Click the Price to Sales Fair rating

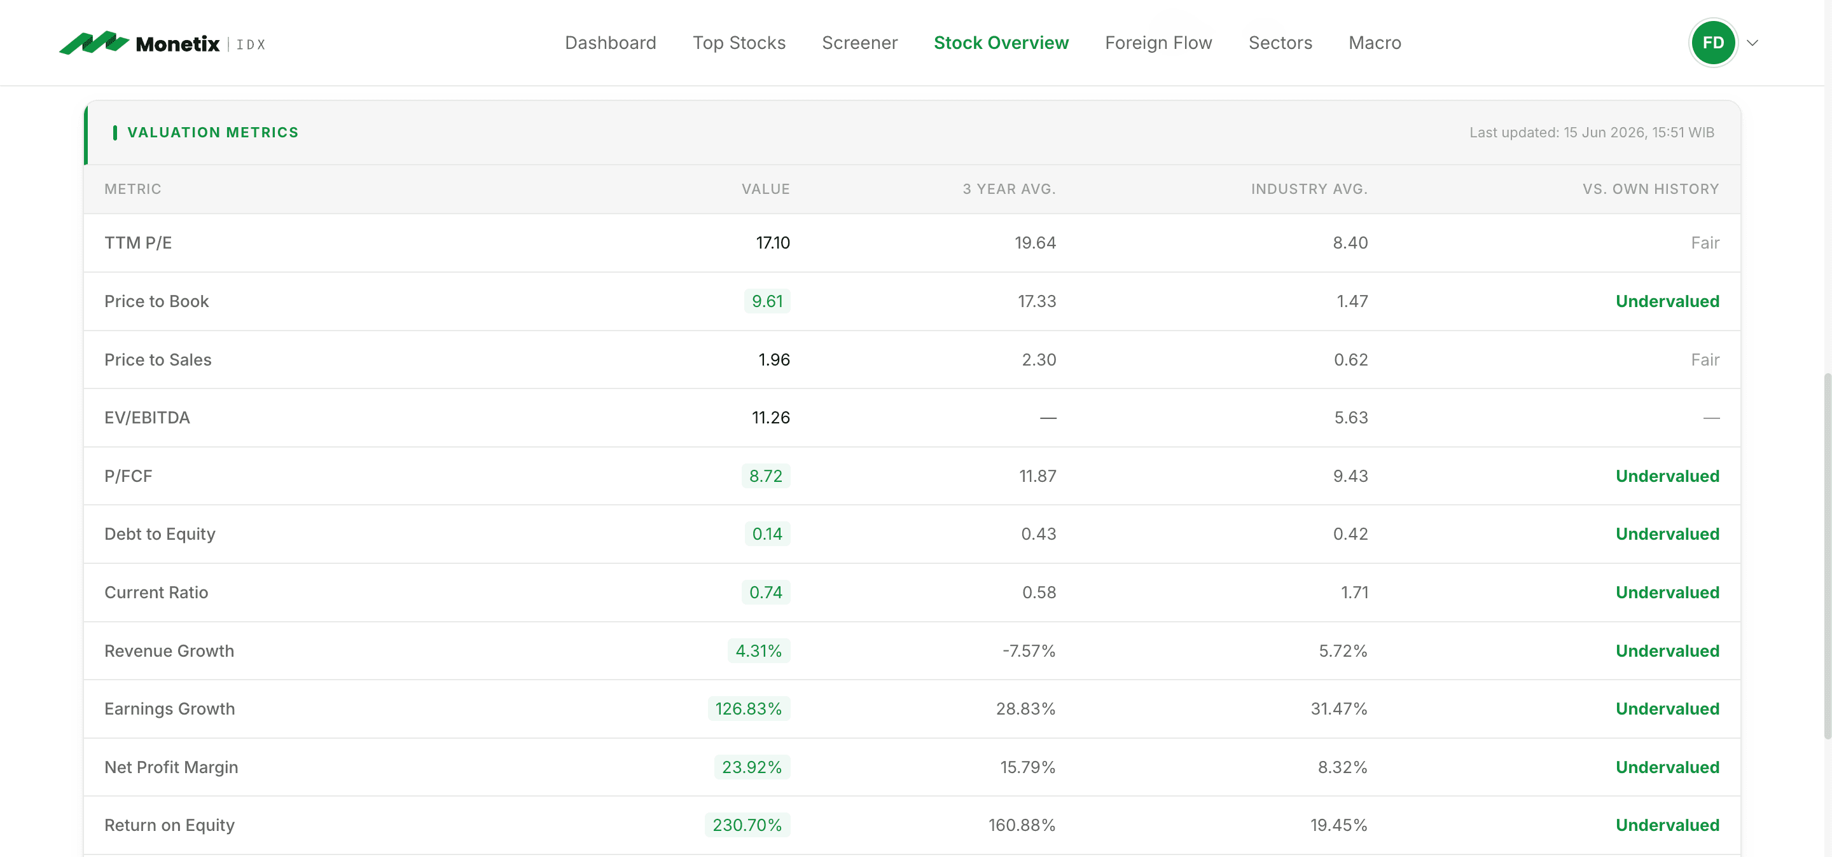(1705, 360)
